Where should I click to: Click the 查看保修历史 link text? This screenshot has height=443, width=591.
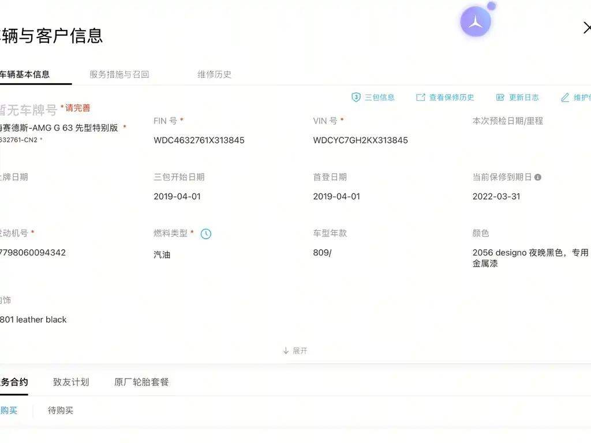451,97
